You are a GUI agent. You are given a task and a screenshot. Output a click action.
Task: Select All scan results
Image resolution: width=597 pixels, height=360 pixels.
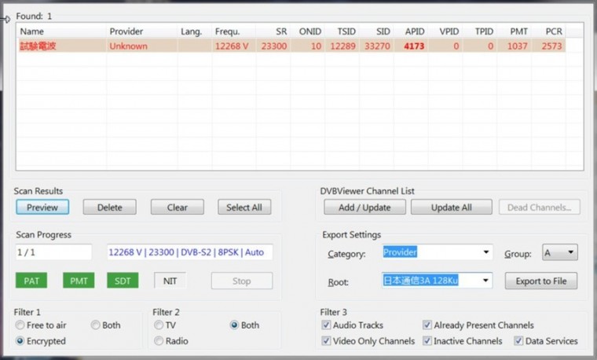point(244,208)
